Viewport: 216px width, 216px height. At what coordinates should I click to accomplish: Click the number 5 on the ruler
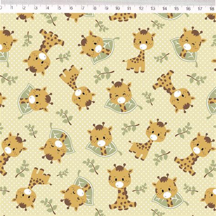60,8
